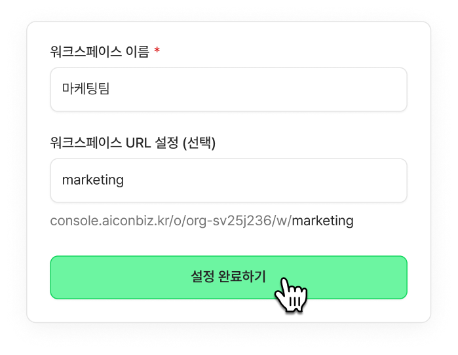
Task: Click the green 설정 완료하기 button
Action: 229,277
